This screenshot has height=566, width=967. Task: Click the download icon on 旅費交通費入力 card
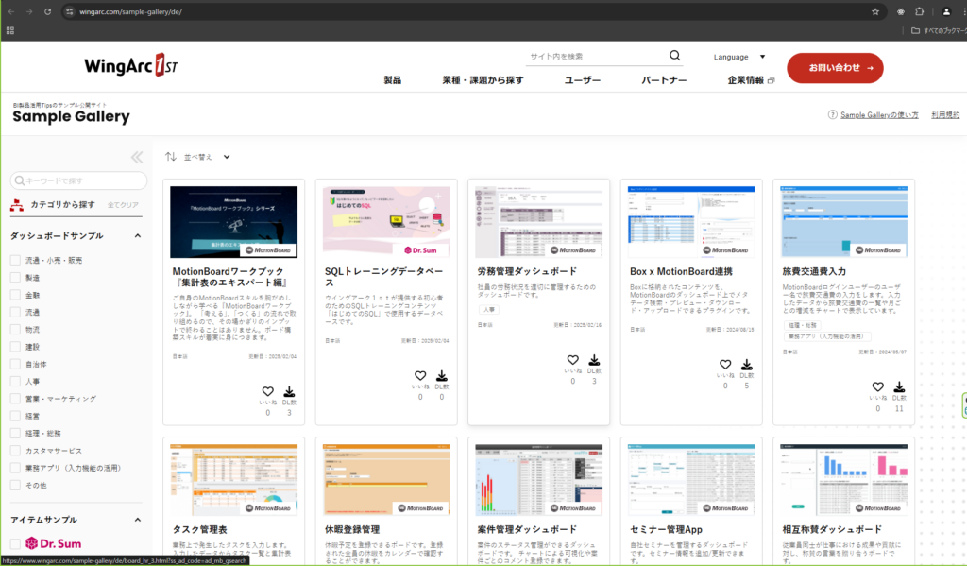coord(900,386)
